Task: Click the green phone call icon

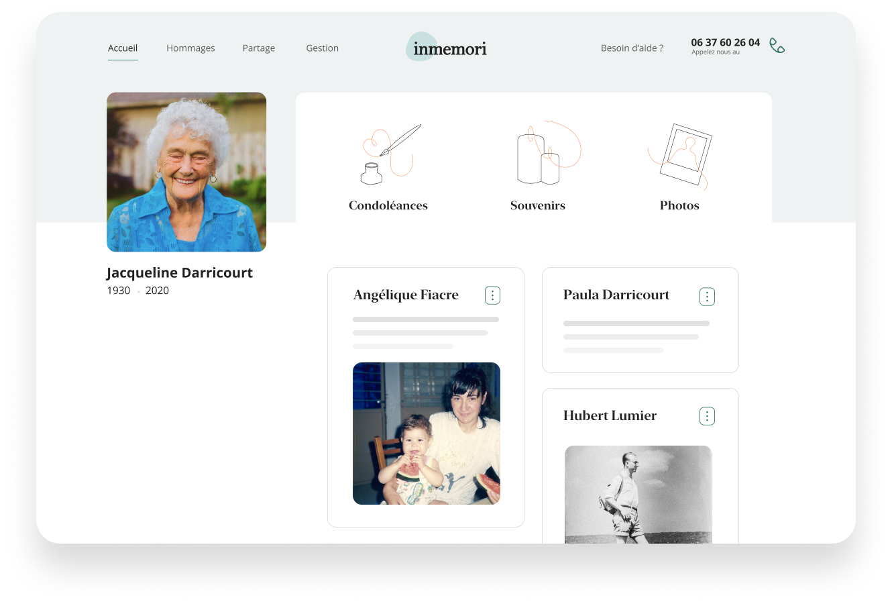Action: (x=777, y=46)
